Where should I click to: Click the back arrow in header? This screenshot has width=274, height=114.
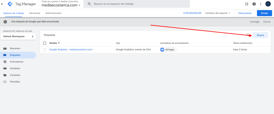(x=2, y=4)
